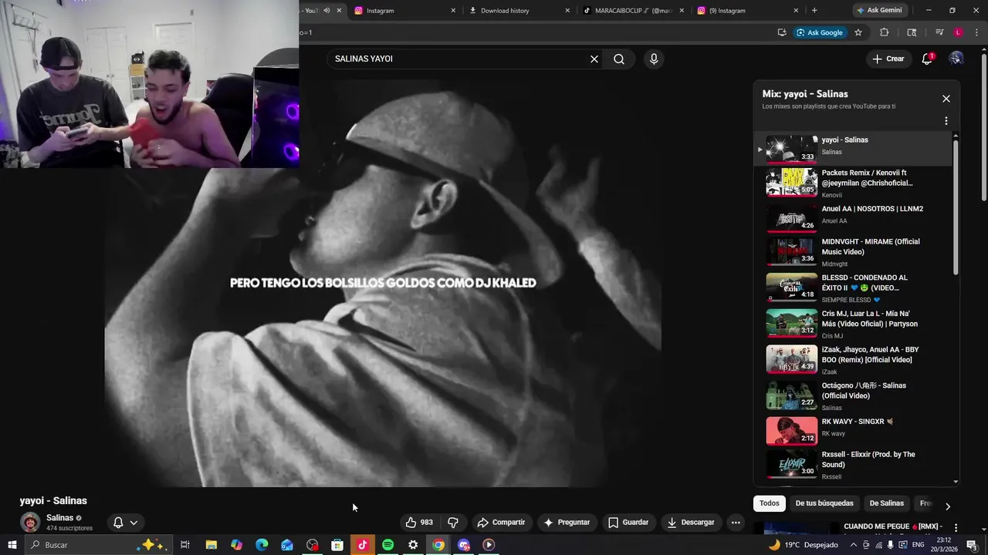Click the Ask Gemini button
The width and height of the screenshot is (988, 555).
click(x=880, y=10)
